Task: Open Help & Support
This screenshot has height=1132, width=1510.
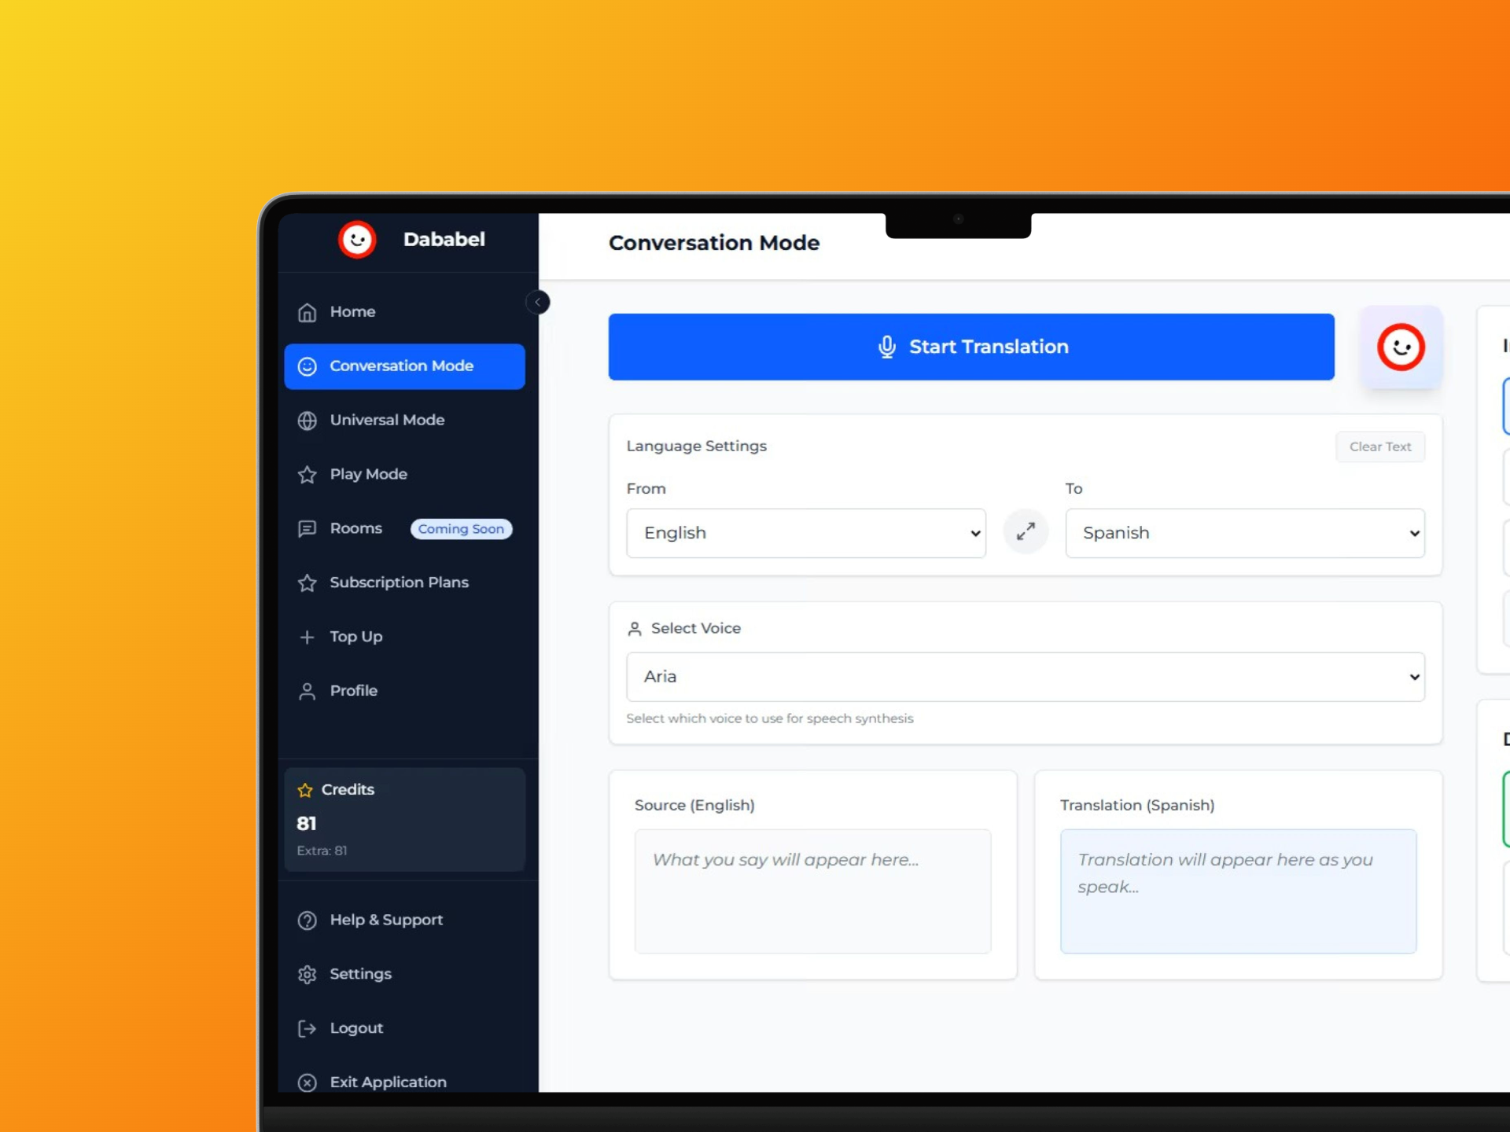Action: (x=404, y=921)
